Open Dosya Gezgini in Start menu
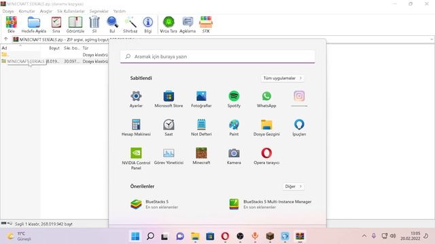Image resolution: width=435 pixels, height=244 pixels. click(x=266, y=127)
